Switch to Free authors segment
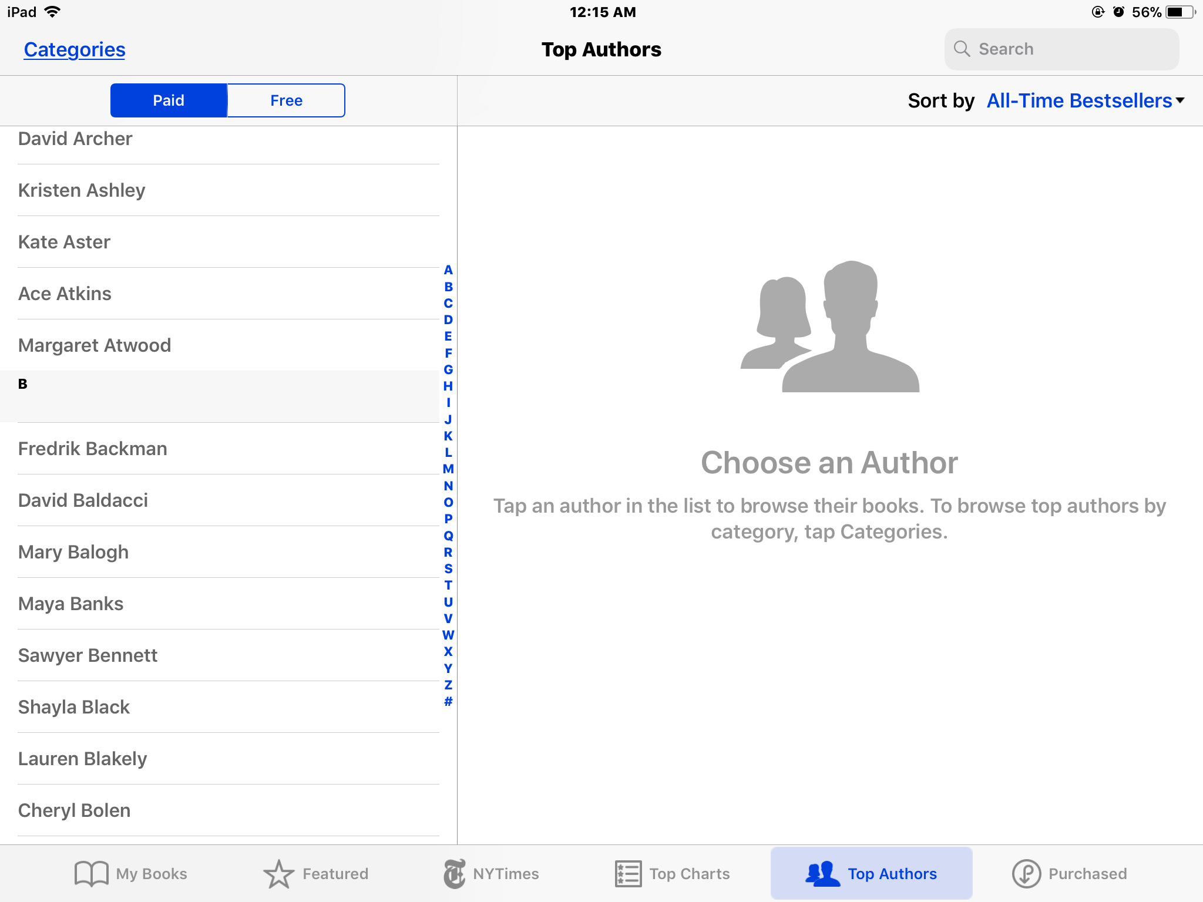The height and width of the screenshot is (902, 1203). [x=286, y=100]
